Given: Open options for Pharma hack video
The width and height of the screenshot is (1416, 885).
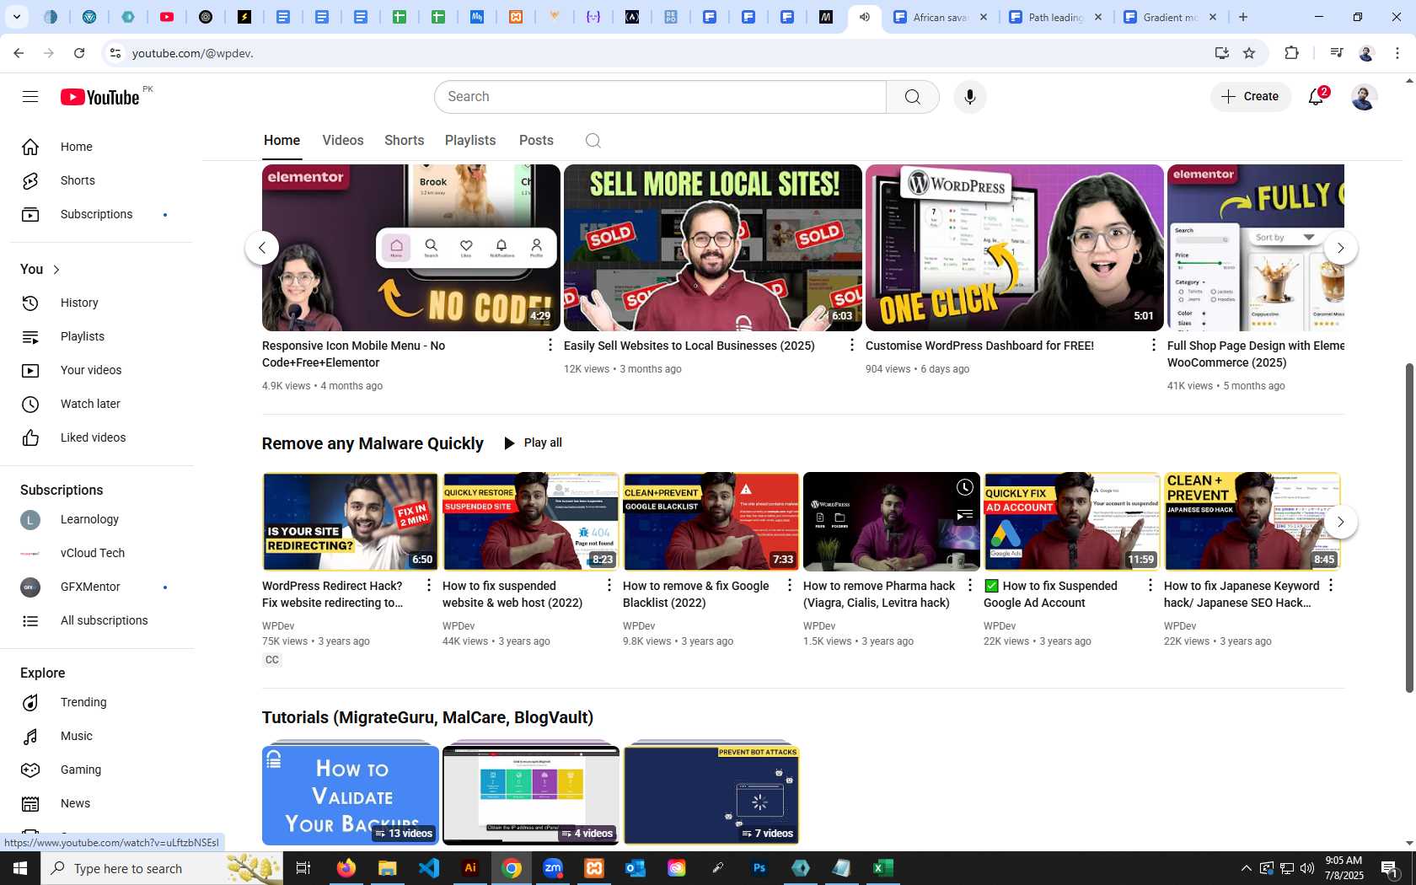Looking at the screenshot, I should pyautogui.click(x=969, y=585).
